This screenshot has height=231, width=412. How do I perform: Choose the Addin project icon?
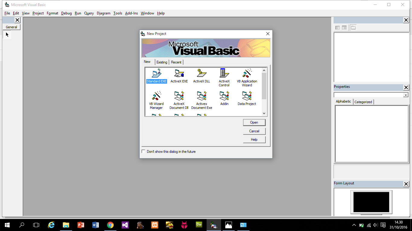tap(224, 99)
